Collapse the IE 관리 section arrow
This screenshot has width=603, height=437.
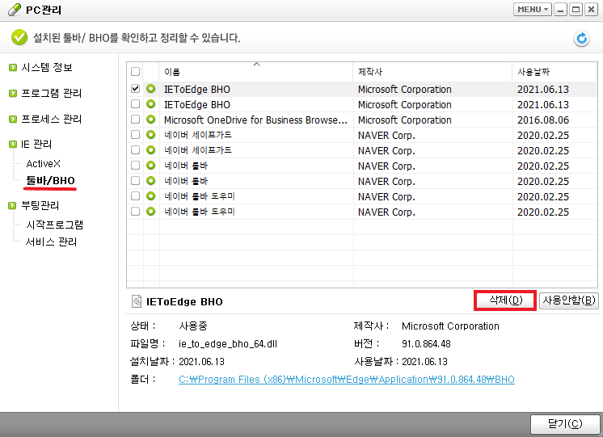(13, 145)
